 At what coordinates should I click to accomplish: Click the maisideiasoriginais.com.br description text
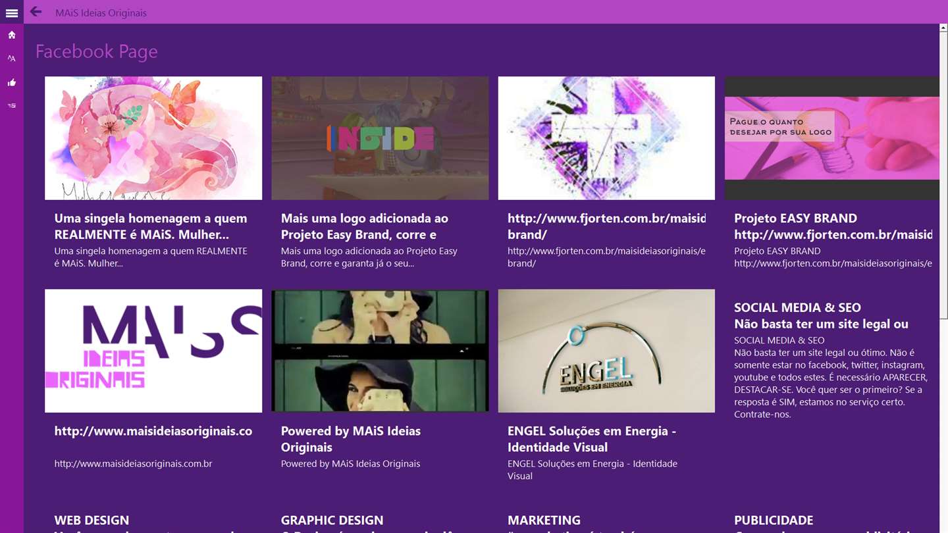click(133, 464)
